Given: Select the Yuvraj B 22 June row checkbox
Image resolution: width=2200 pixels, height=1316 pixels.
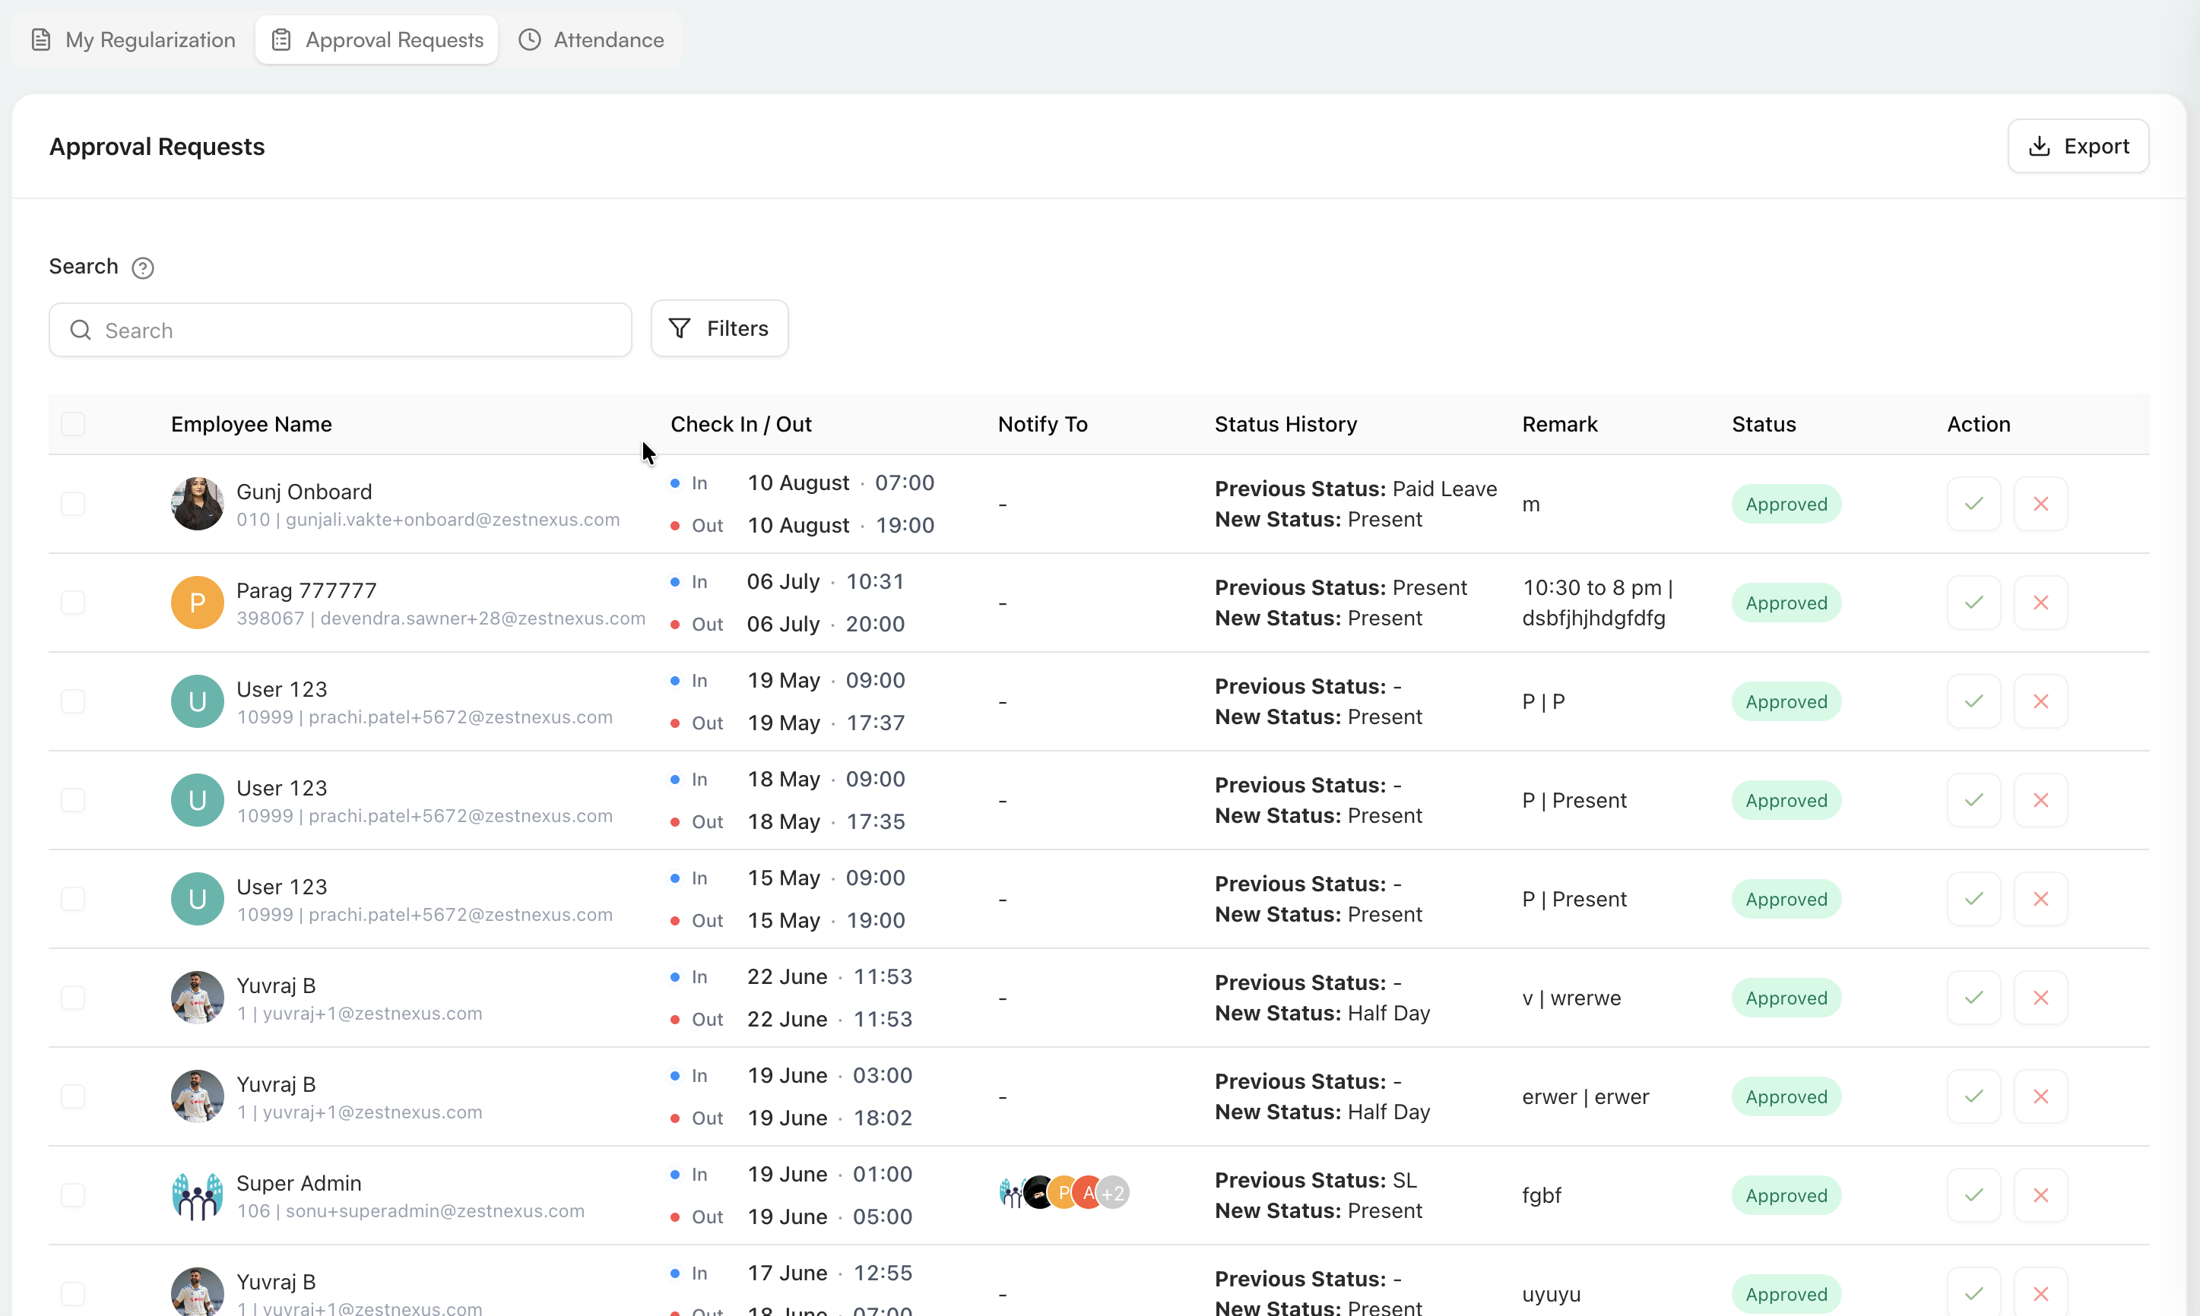Looking at the screenshot, I should click(73, 998).
